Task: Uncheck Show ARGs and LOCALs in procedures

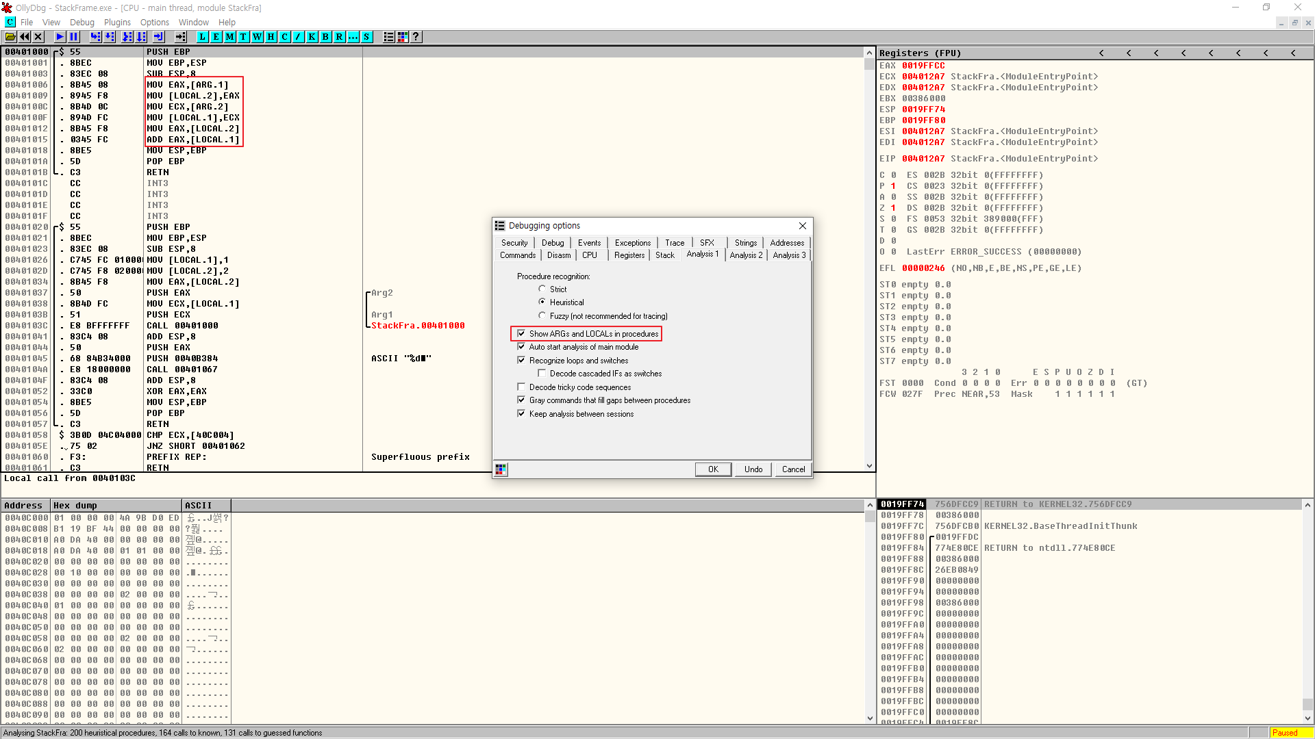Action: point(521,334)
